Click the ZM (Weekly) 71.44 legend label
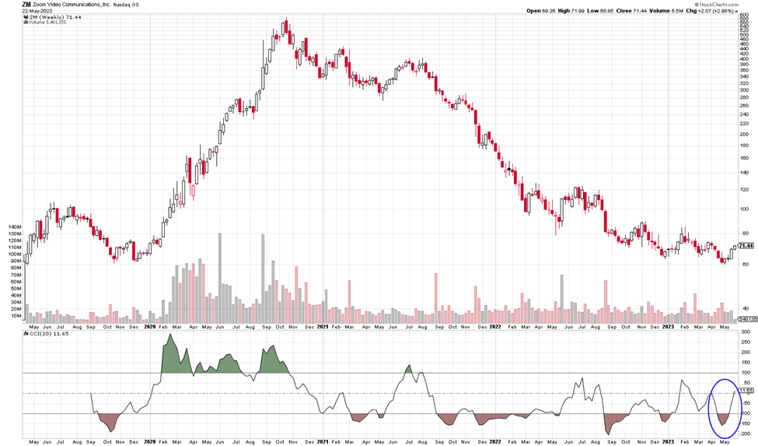 coord(55,17)
